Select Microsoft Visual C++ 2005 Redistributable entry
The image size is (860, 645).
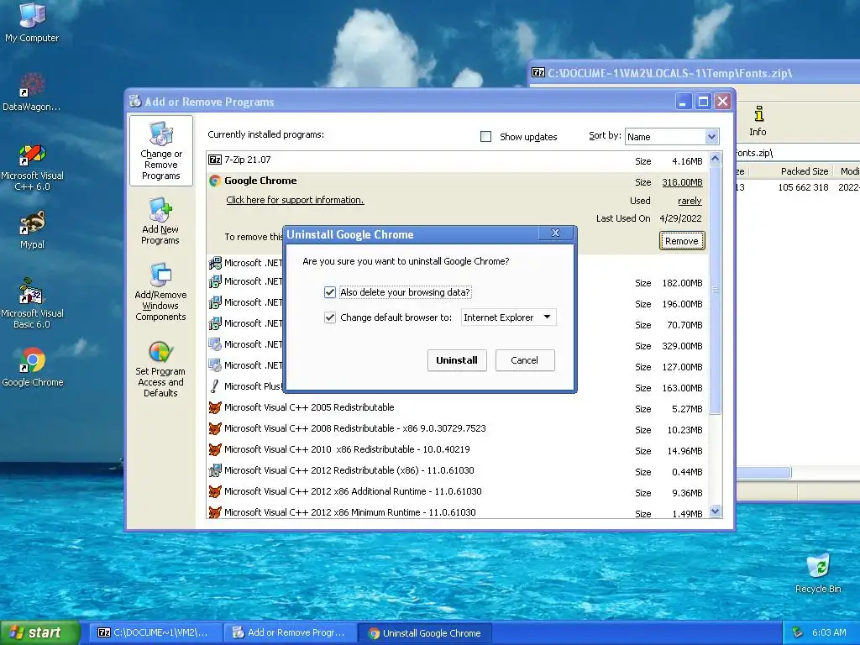458,407
